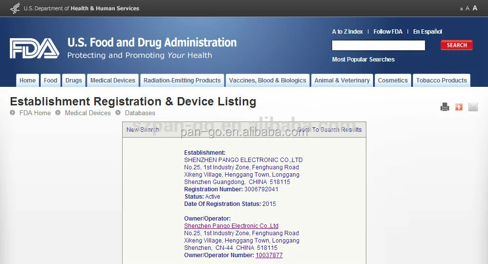488x264 pixels.
Task: Click the Establishment: label
Action: [205, 153]
